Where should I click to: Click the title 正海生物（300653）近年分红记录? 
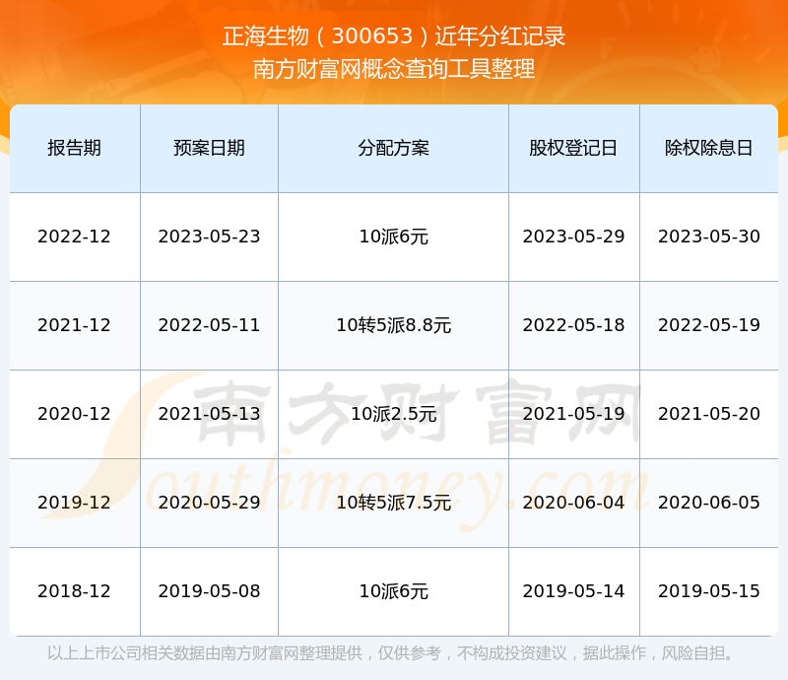[393, 36]
